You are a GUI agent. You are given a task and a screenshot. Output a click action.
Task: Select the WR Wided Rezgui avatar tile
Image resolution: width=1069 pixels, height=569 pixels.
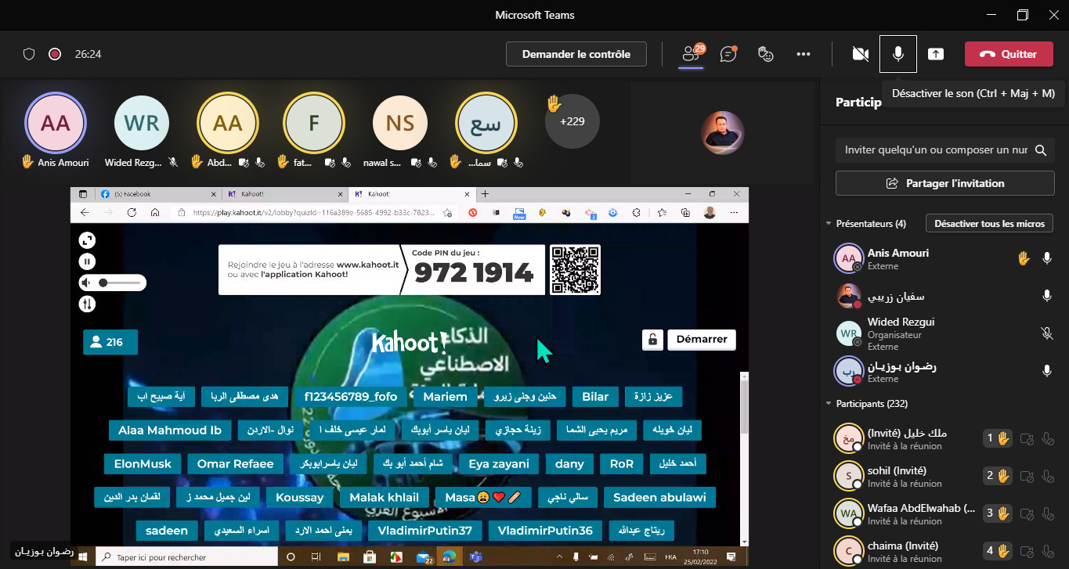click(x=142, y=124)
